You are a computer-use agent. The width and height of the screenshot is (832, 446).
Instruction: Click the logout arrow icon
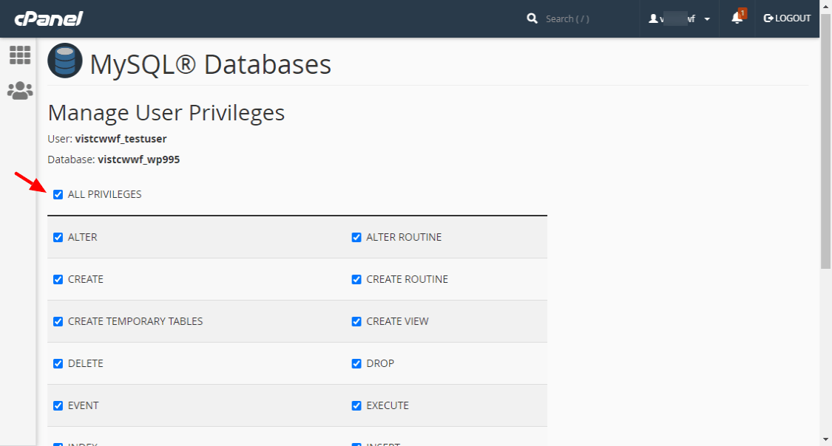click(x=768, y=18)
